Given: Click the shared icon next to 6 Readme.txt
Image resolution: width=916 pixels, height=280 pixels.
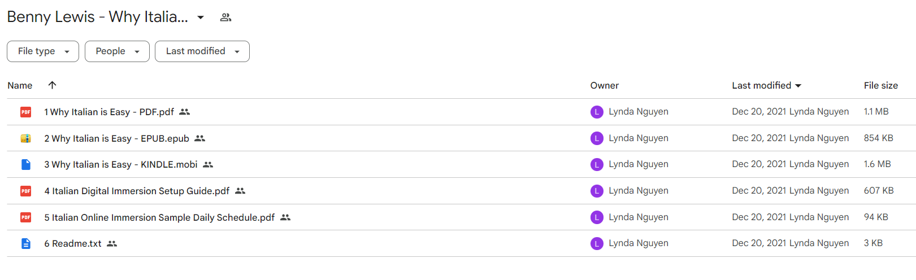Looking at the screenshot, I should [112, 243].
